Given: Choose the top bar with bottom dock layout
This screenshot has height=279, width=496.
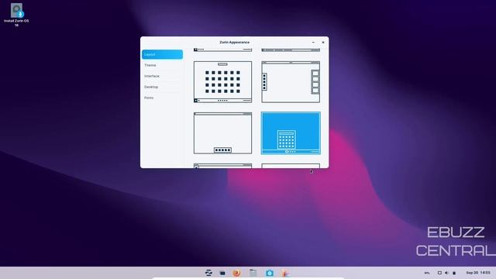Looking at the screenshot, I should 222,133.
